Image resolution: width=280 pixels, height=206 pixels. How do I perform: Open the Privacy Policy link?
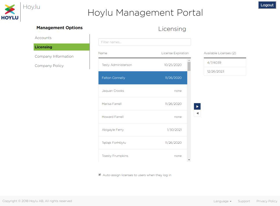click(x=267, y=201)
